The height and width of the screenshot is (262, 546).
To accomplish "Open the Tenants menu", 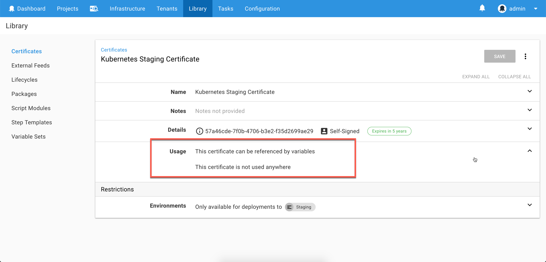I will [167, 9].
